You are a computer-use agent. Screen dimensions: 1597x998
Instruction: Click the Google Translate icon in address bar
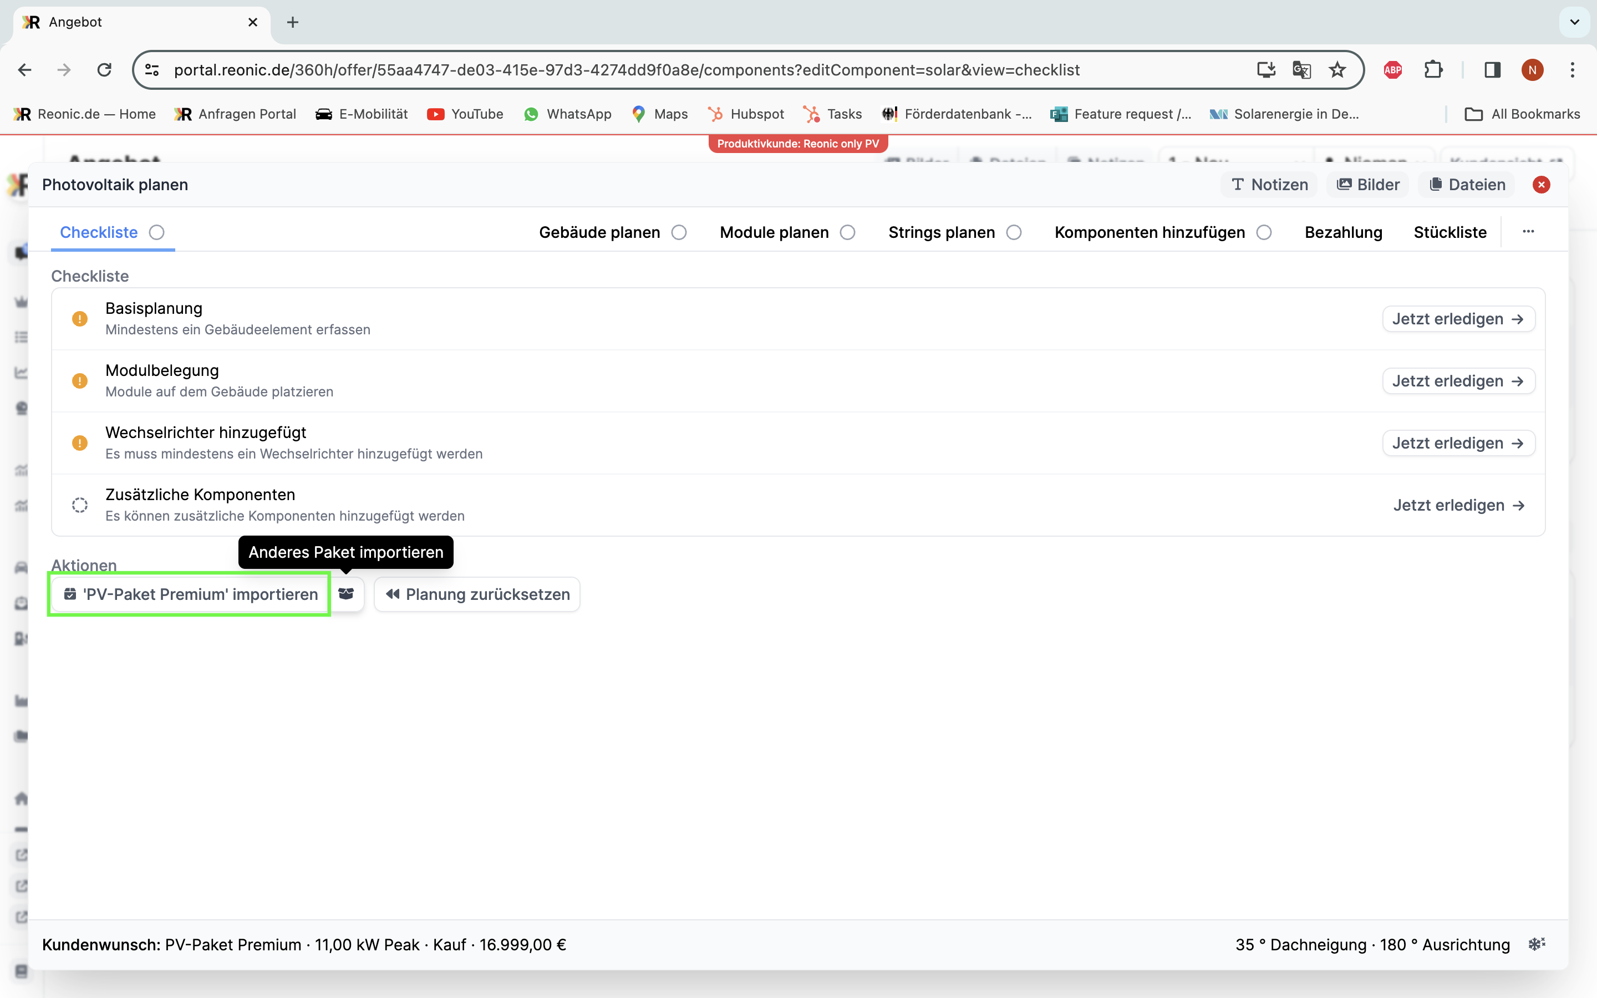tap(1301, 70)
